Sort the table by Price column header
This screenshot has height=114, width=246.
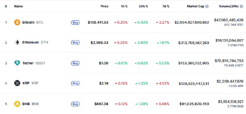coord(104,6)
